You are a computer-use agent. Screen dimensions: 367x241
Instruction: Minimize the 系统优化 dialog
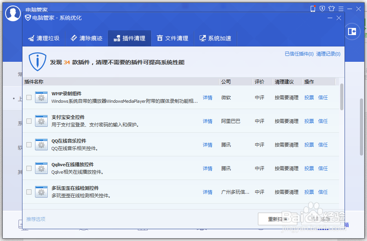(x=330, y=18)
